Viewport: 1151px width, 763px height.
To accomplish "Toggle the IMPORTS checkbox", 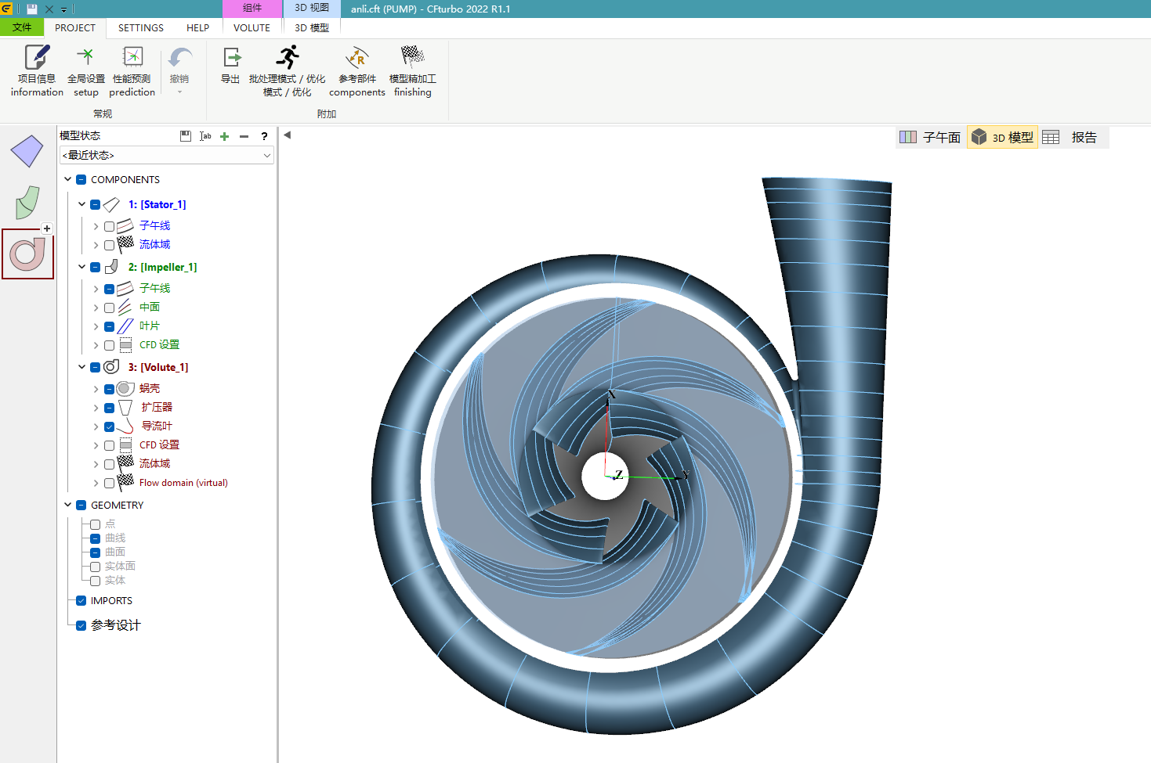I will (x=81, y=601).
